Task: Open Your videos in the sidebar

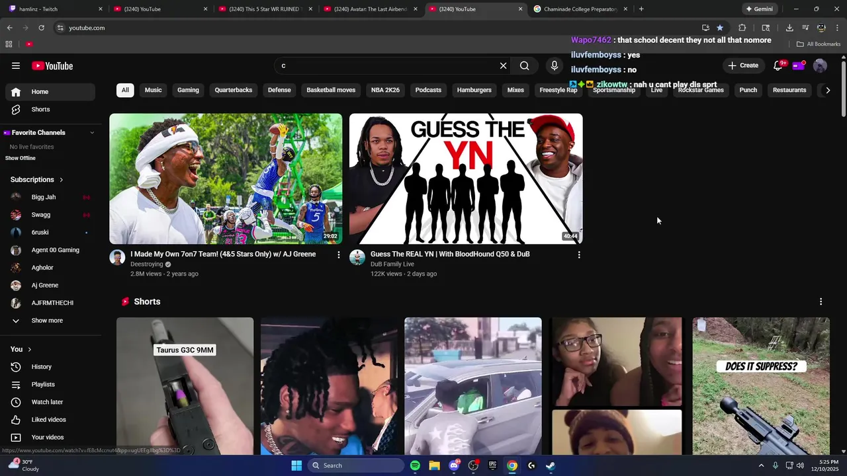Action: point(50,437)
